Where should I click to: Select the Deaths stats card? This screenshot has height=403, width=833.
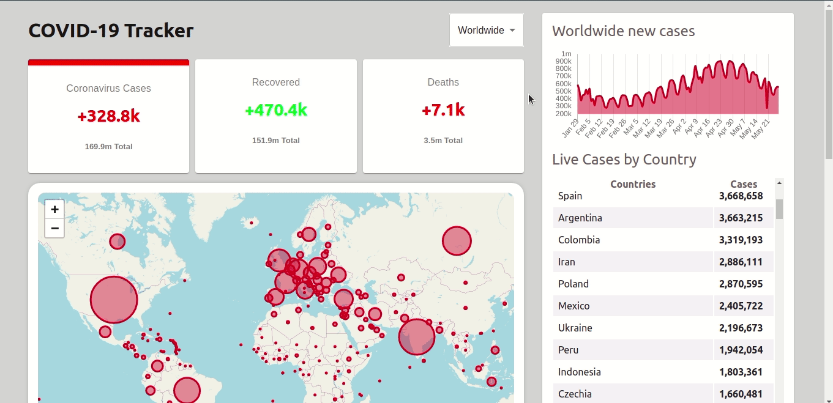coord(443,116)
